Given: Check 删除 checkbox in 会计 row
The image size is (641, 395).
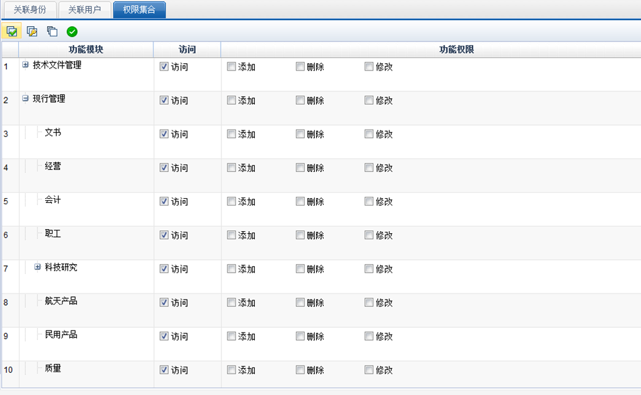Looking at the screenshot, I should pyautogui.click(x=300, y=201).
